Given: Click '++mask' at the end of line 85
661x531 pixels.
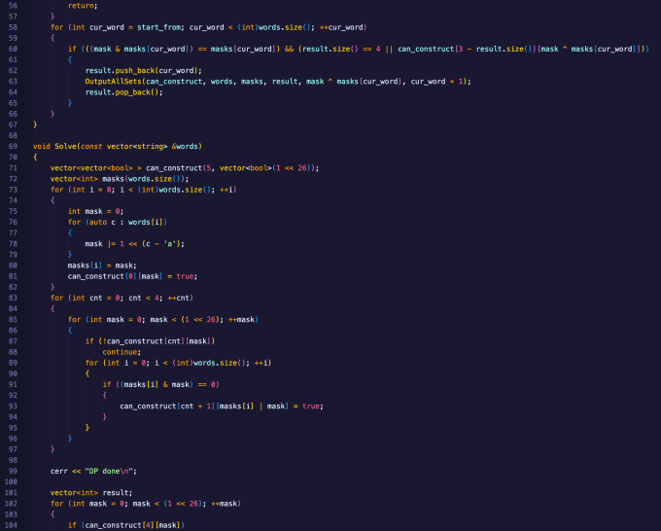Looking at the screenshot, I should tap(241, 320).
